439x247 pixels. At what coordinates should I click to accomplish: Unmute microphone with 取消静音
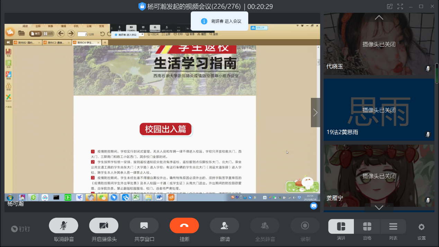[x=63, y=226]
